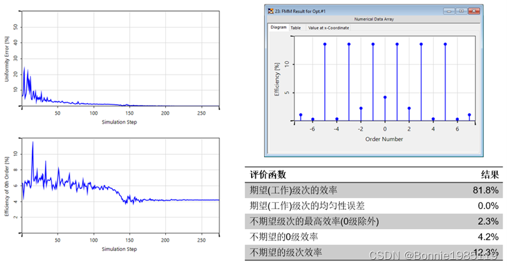Click the 不期望级次的最高效率(0级除外) row label
The image size is (507, 266).
pos(314,222)
